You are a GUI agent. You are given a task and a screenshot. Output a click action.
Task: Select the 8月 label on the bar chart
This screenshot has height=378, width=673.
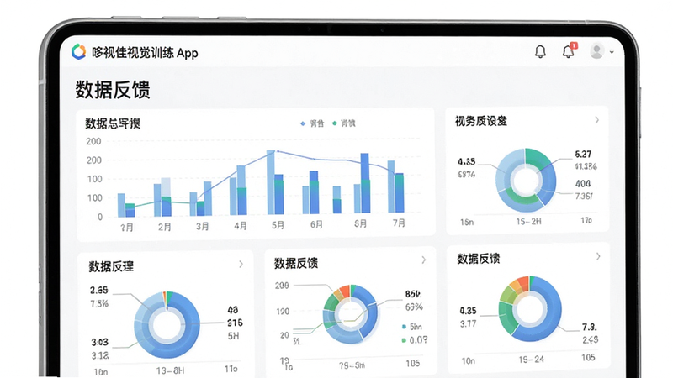tap(361, 223)
